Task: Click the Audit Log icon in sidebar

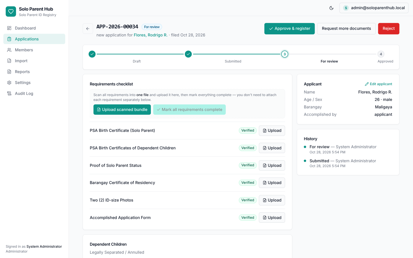Action: [9, 93]
